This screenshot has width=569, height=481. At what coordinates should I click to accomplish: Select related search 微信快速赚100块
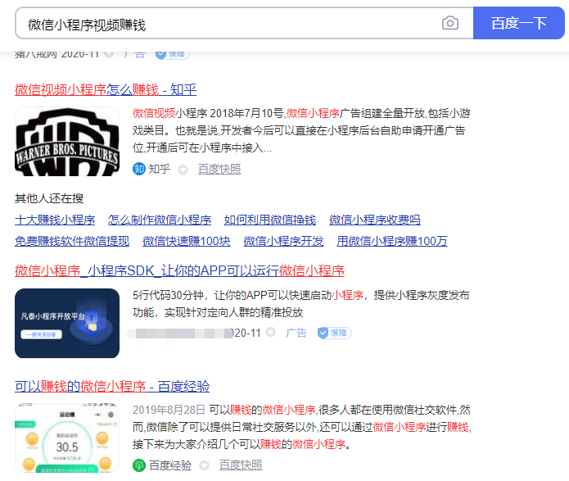[186, 241]
